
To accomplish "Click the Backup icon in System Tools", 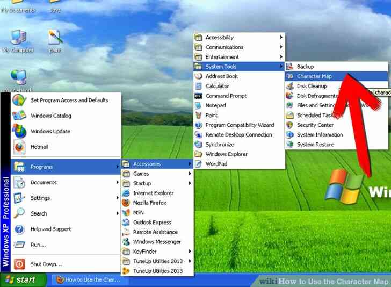I will click(289, 67).
